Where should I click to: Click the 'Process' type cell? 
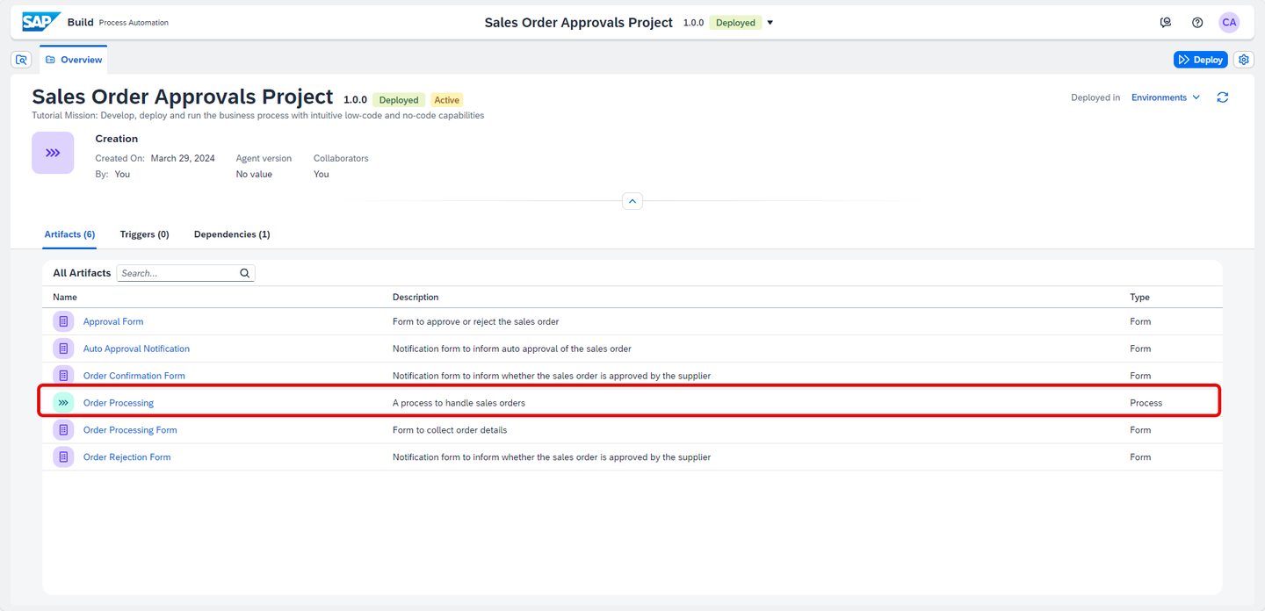1146,403
